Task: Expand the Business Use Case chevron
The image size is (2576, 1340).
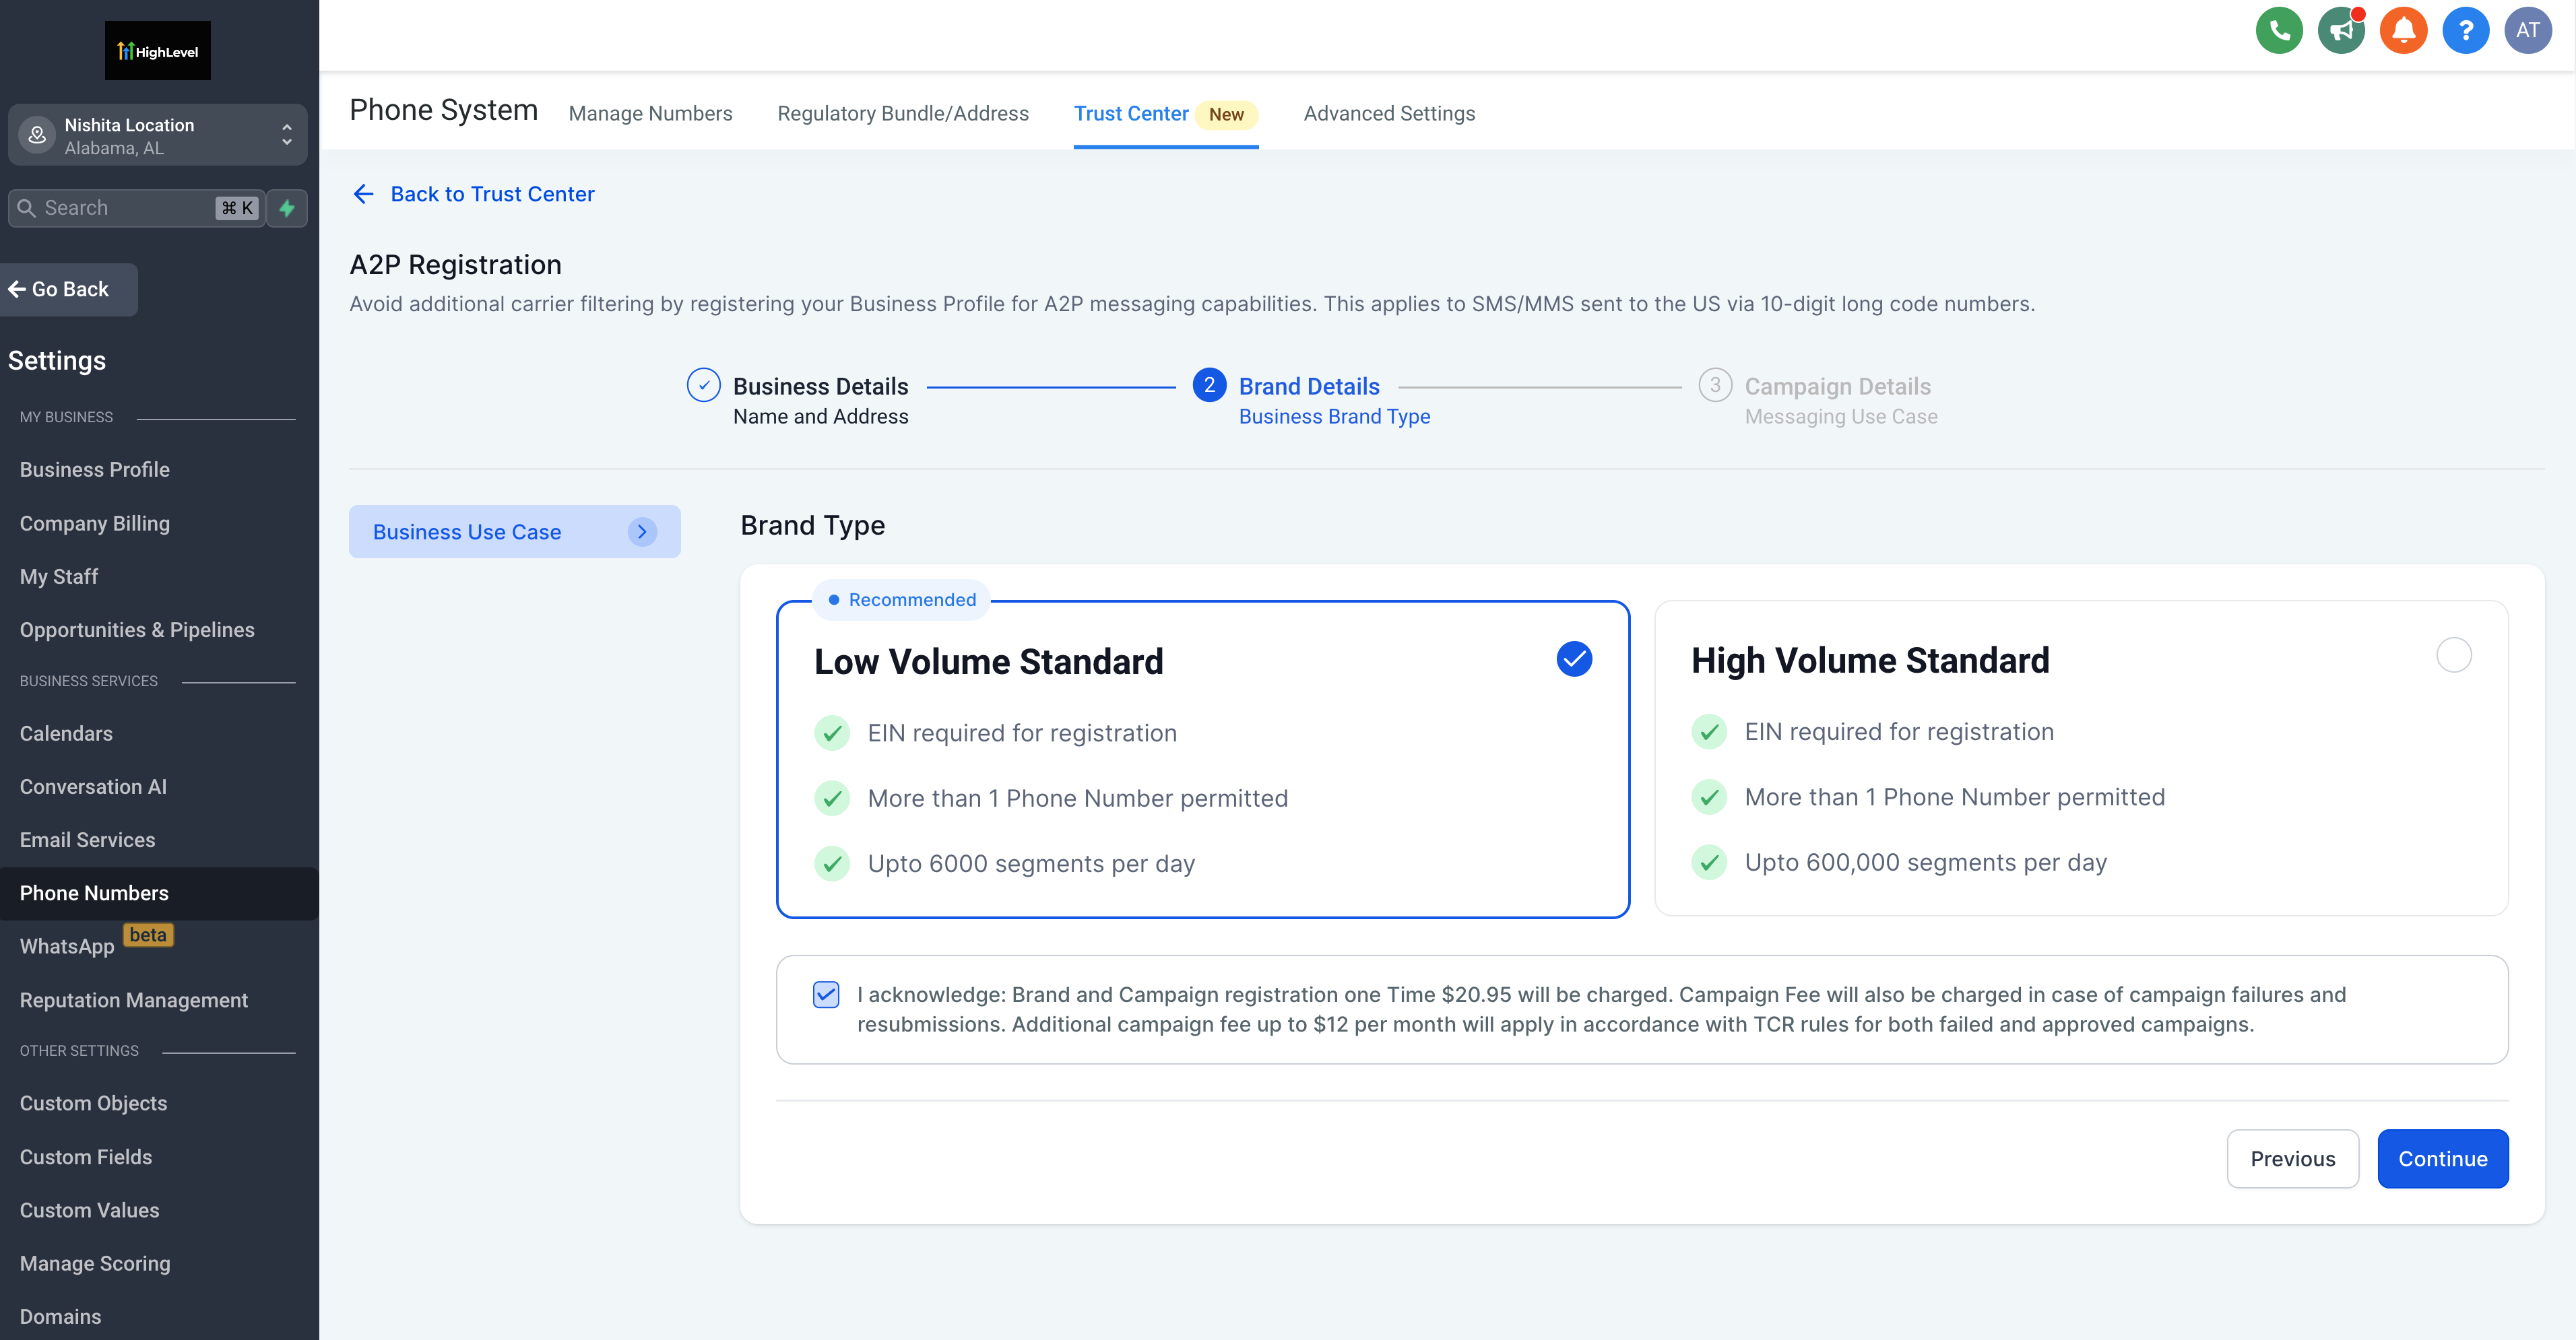Action: (642, 531)
